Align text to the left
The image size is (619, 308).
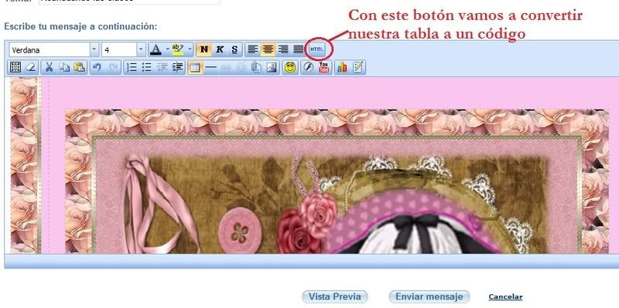253,49
